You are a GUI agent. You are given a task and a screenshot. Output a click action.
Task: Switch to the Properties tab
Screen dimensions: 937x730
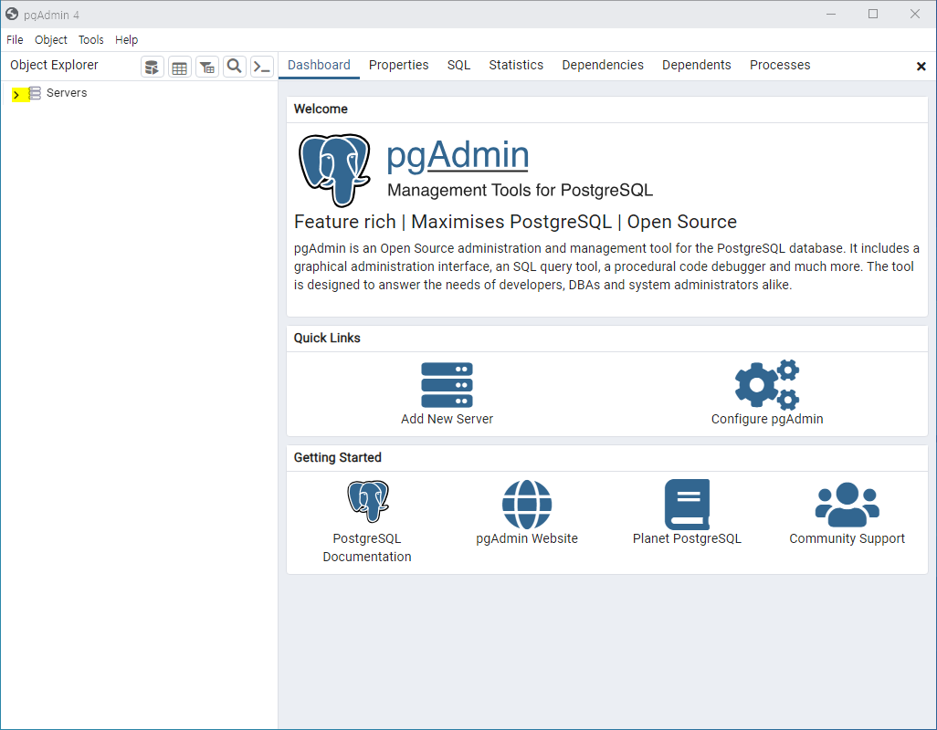398,65
